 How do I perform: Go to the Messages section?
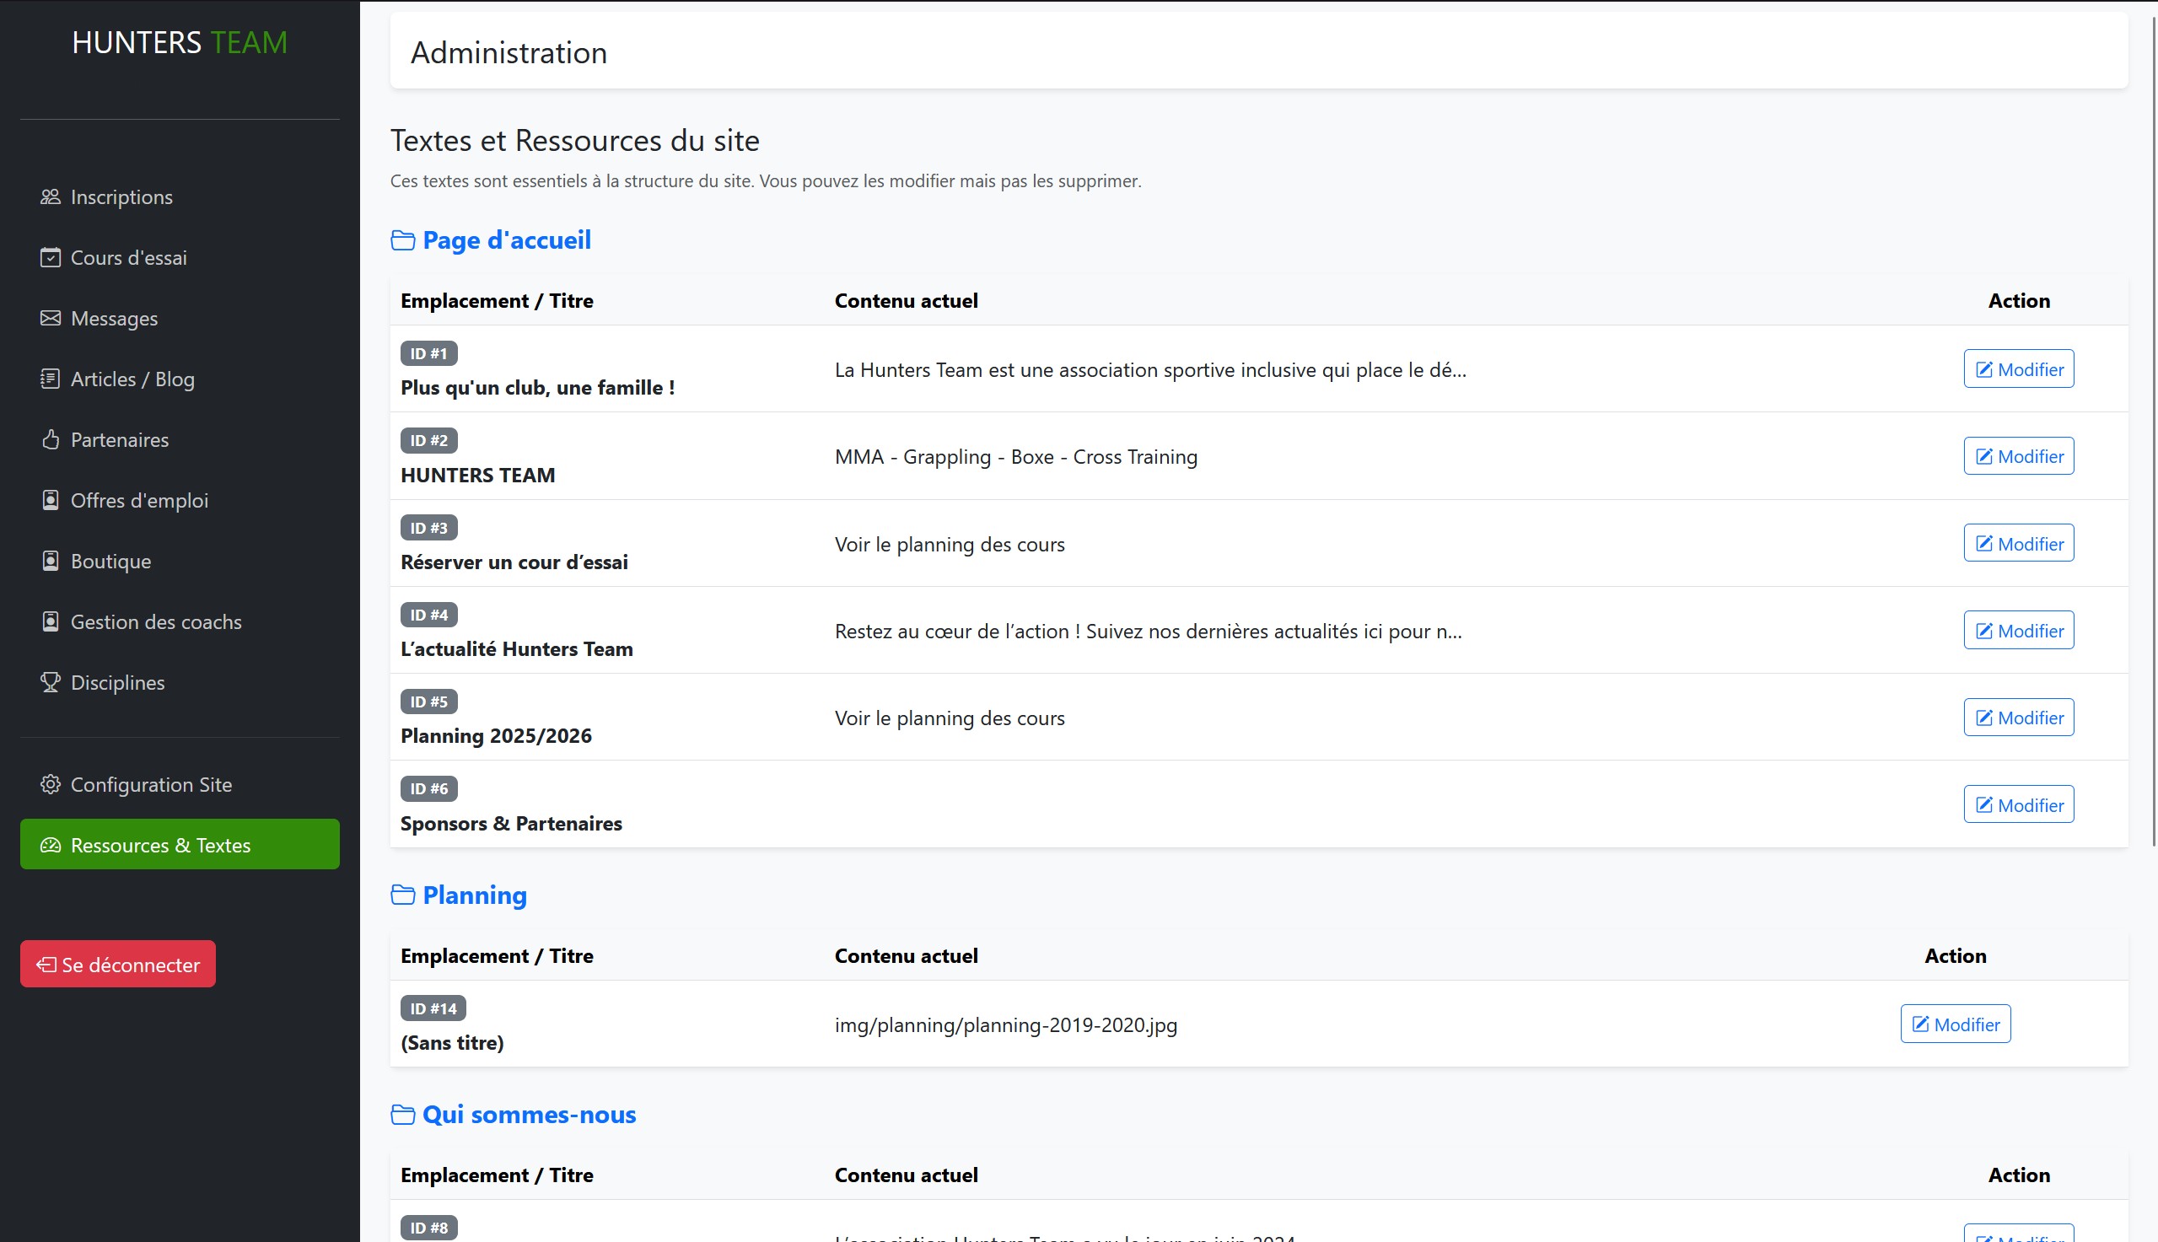(x=180, y=318)
